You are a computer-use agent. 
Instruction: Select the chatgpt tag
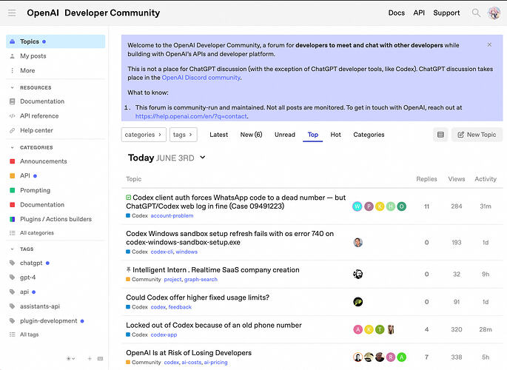click(x=31, y=263)
